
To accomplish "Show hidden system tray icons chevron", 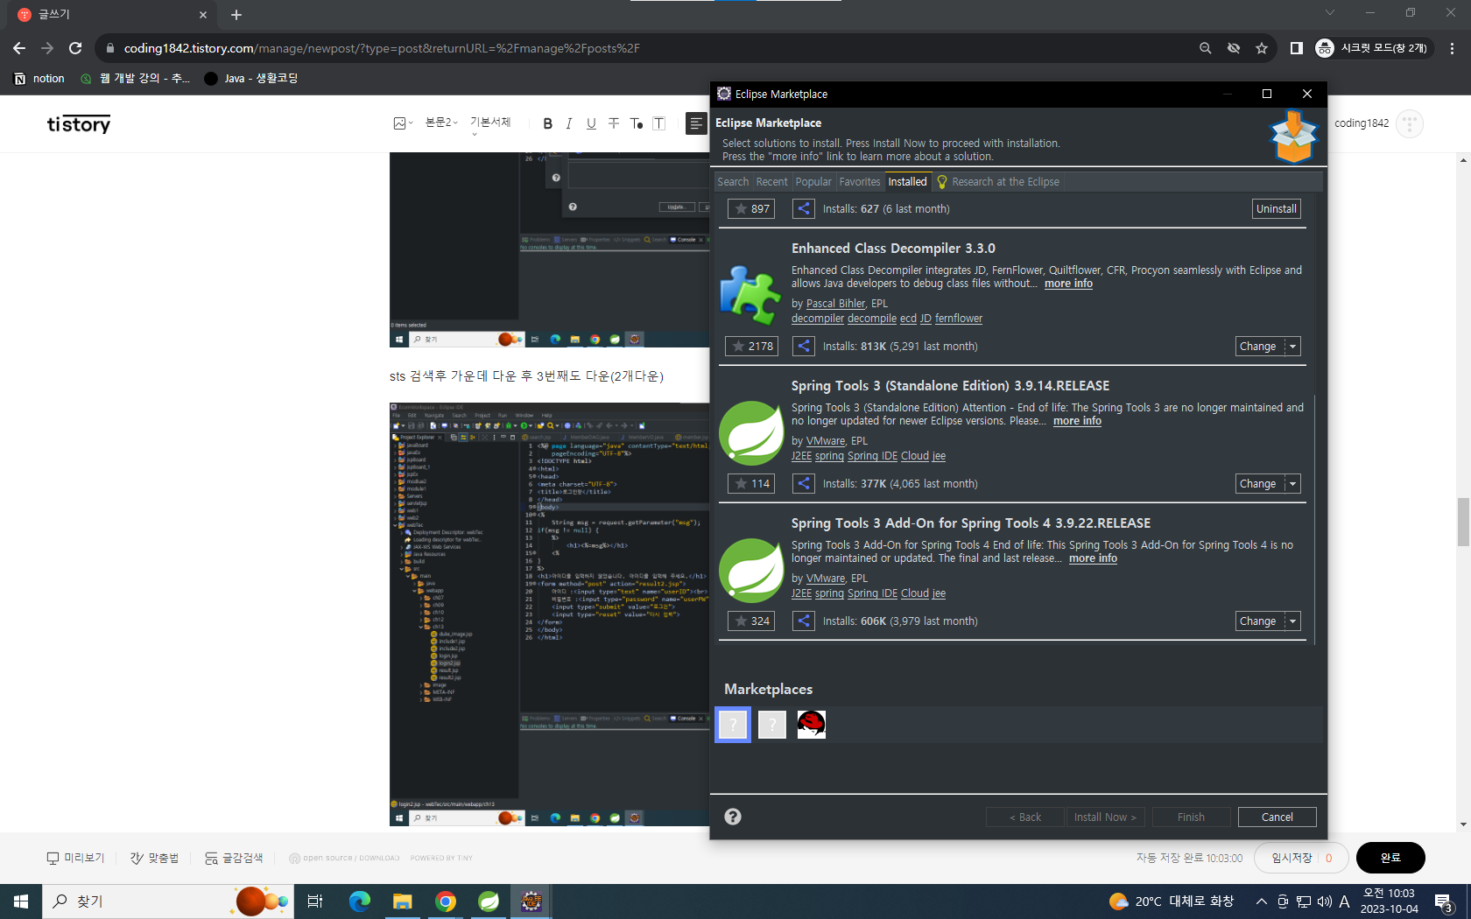I will 1261,901.
